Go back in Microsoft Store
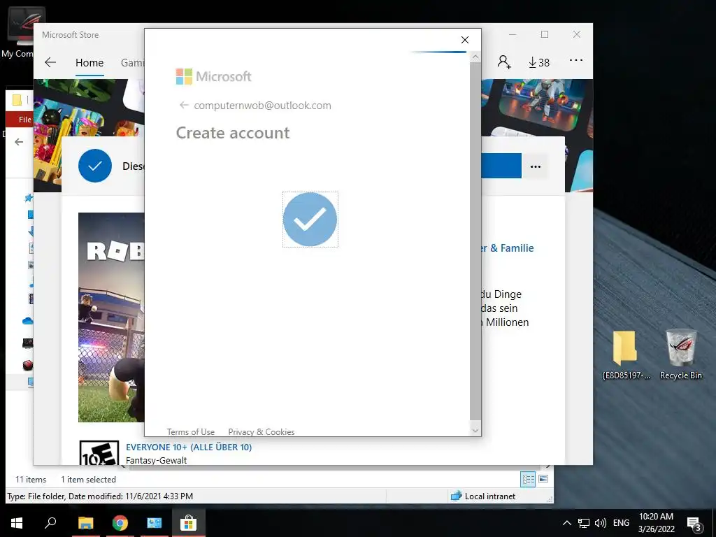The width and height of the screenshot is (716, 537). click(50, 62)
